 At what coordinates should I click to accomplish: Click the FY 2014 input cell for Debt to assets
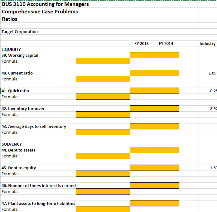coord(166,150)
